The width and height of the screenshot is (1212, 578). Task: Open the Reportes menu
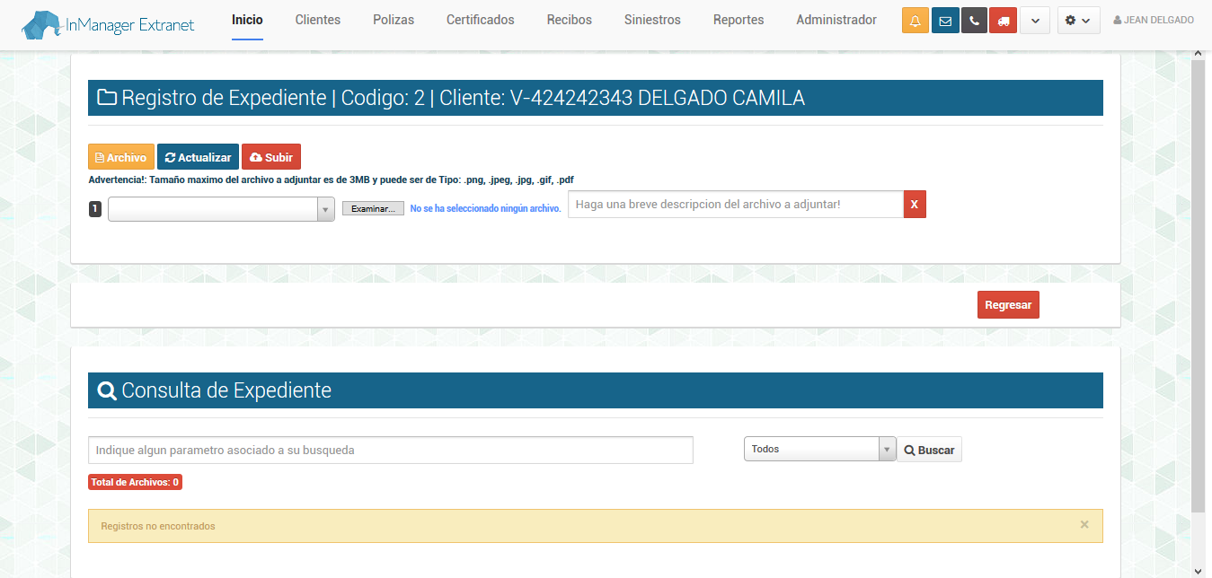tap(739, 20)
